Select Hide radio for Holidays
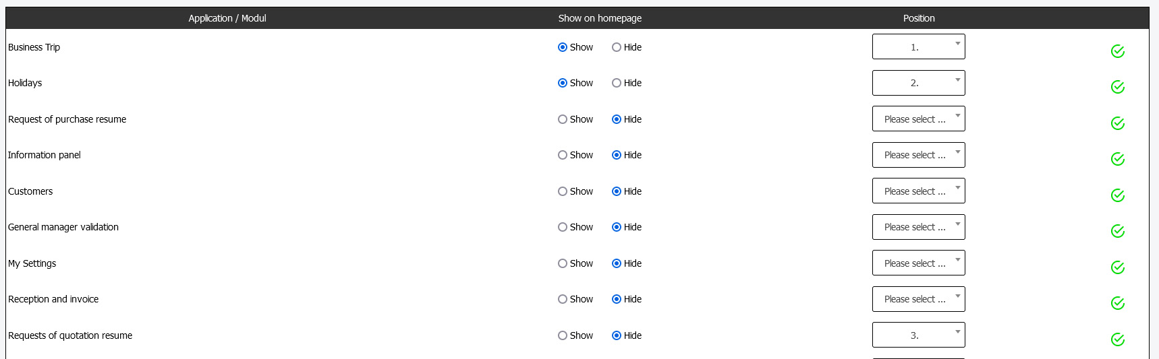The height and width of the screenshot is (359, 1159). 617,83
